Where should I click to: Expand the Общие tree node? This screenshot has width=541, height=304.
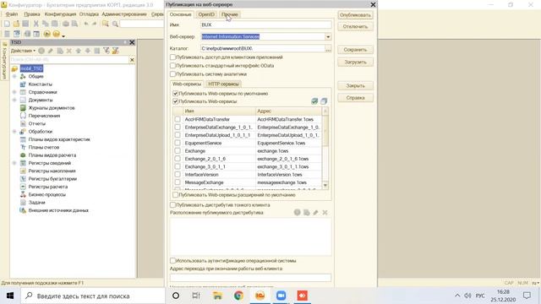coord(14,76)
